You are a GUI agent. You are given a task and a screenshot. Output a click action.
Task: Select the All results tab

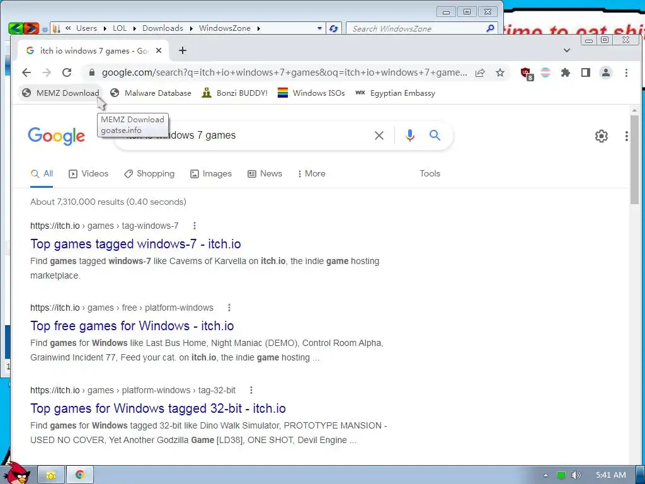click(42, 174)
